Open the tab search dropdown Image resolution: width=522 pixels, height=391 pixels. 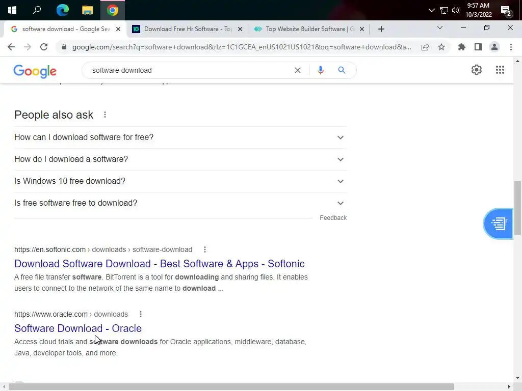click(x=439, y=27)
